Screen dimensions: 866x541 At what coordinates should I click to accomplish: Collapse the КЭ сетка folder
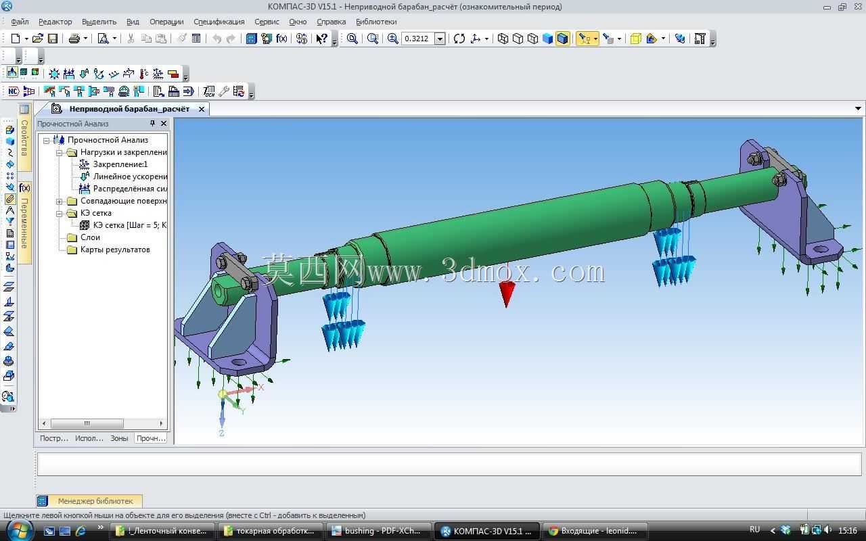[x=60, y=213]
